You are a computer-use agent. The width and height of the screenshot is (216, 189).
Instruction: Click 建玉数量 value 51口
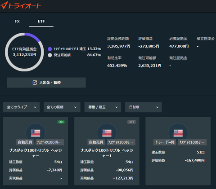[x=201, y=152]
